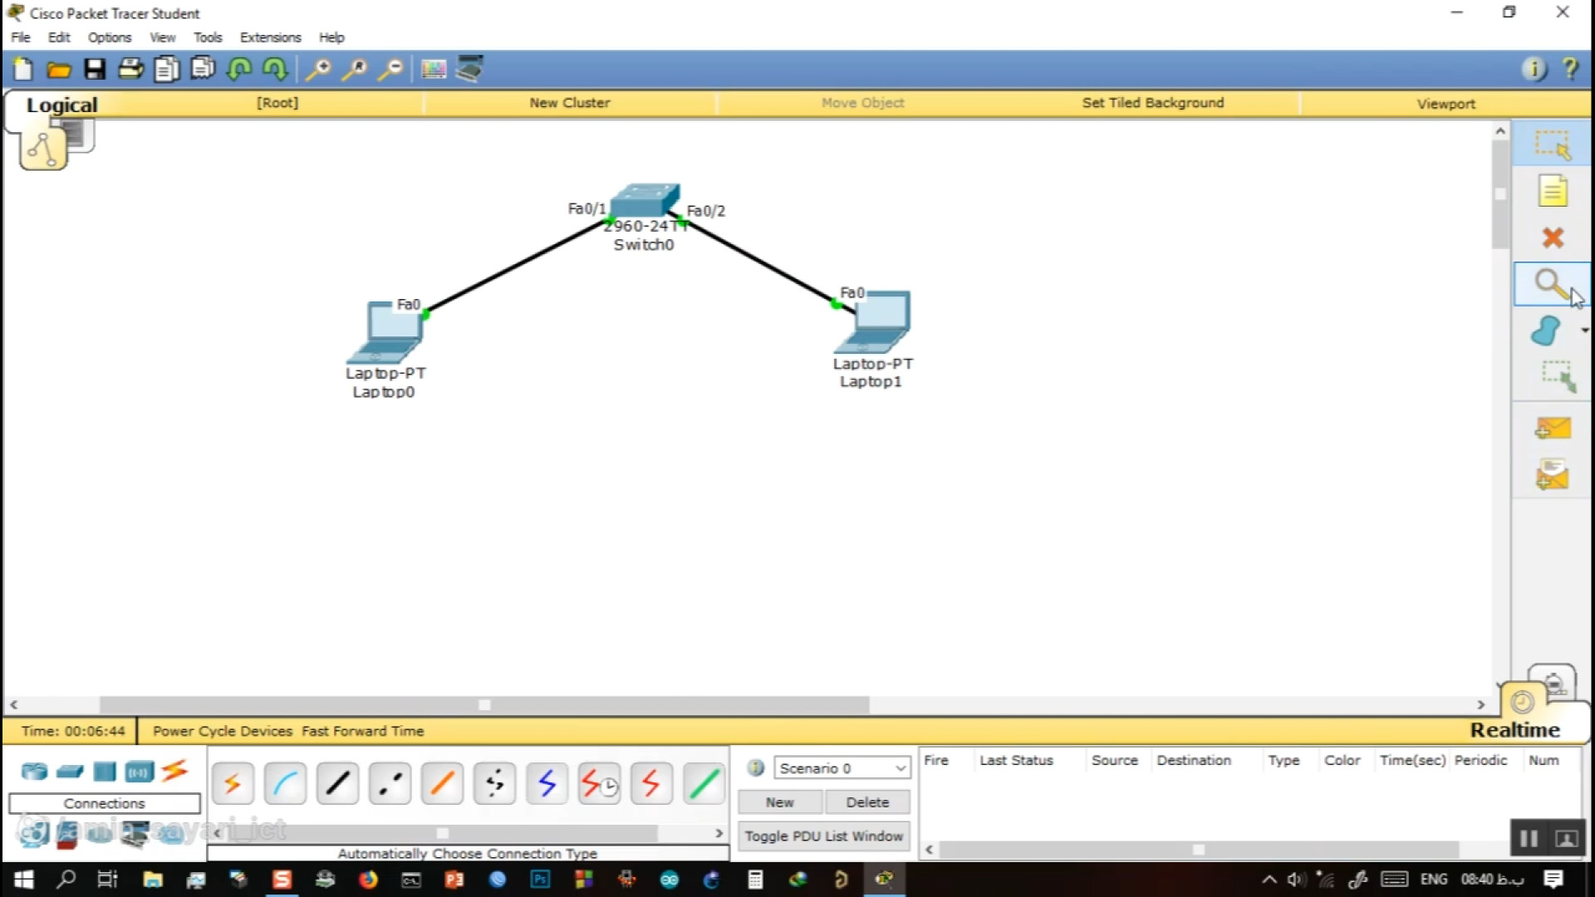This screenshot has width=1595, height=897.
Task: Select the Switches device category
Action: pos(70,772)
